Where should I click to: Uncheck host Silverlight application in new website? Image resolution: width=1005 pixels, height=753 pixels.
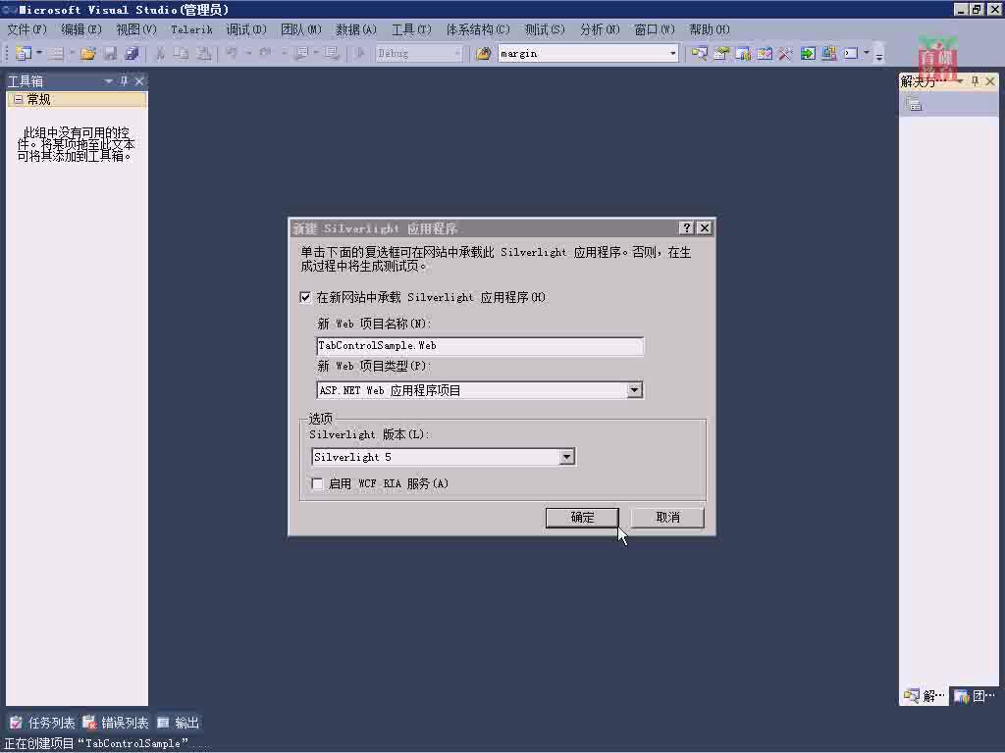306,297
